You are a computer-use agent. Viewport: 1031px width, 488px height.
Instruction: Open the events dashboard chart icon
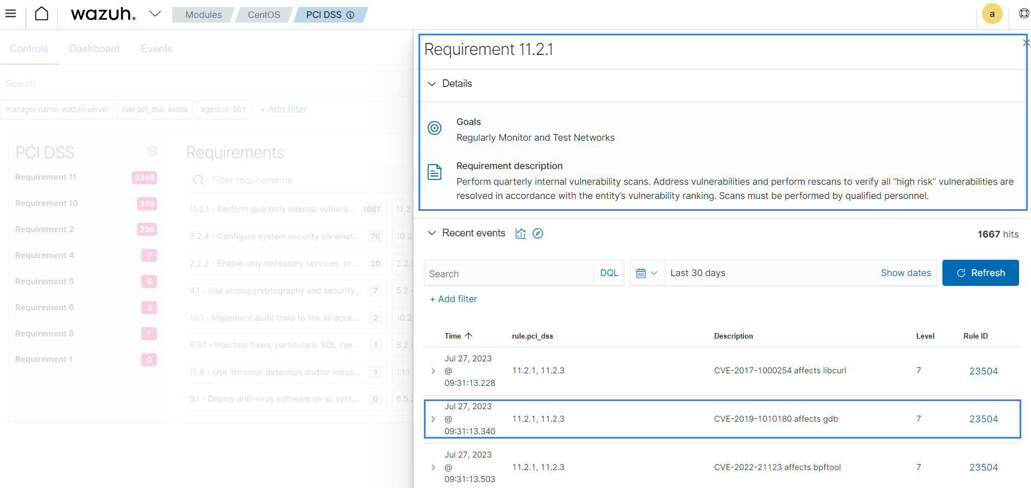(521, 233)
